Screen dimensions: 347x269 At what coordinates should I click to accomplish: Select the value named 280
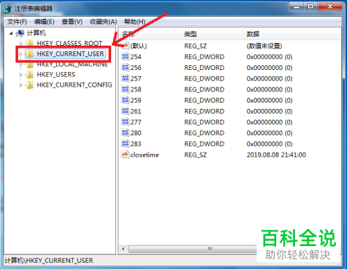[136, 133]
